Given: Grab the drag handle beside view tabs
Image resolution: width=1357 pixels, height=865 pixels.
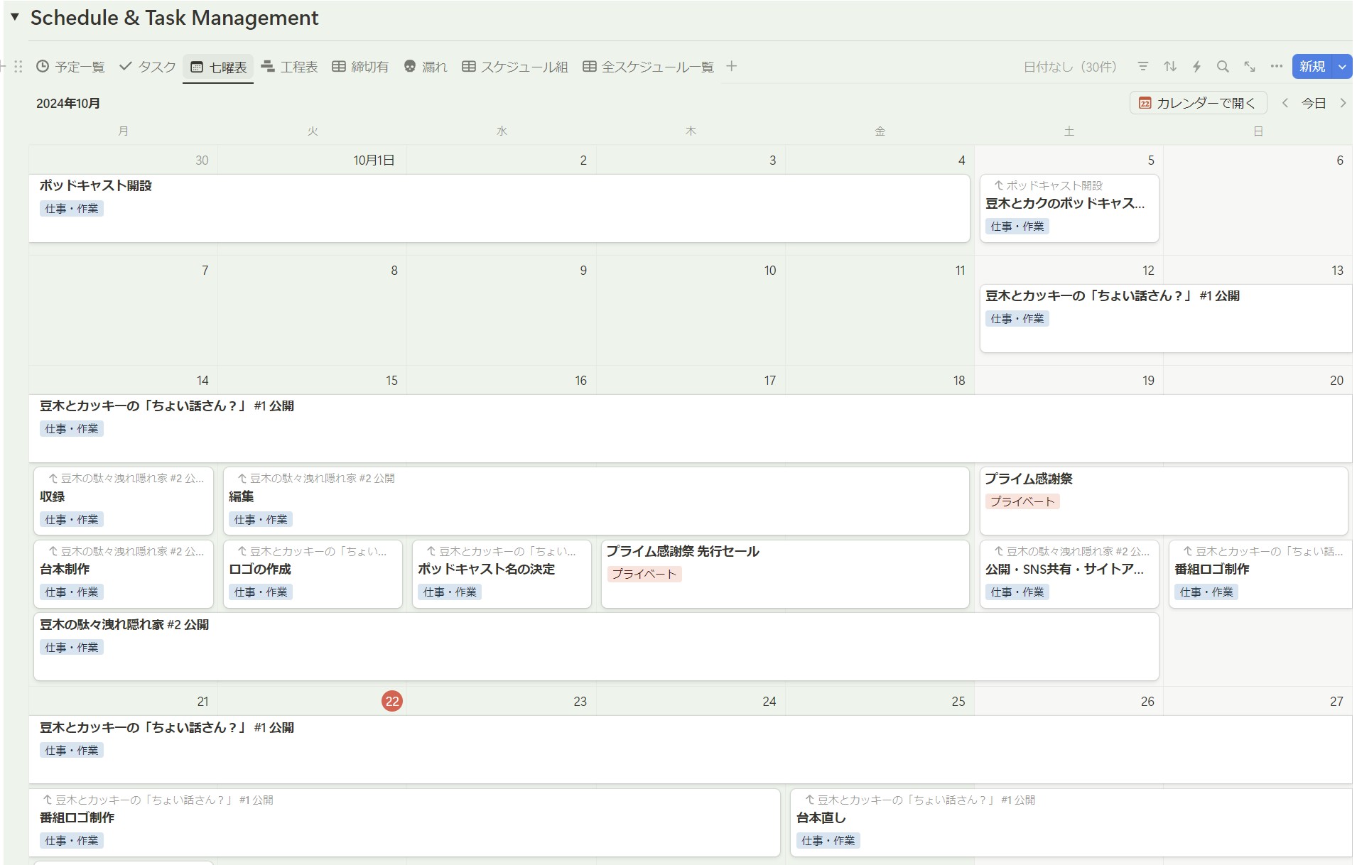Looking at the screenshot, I should click(18, 67).
